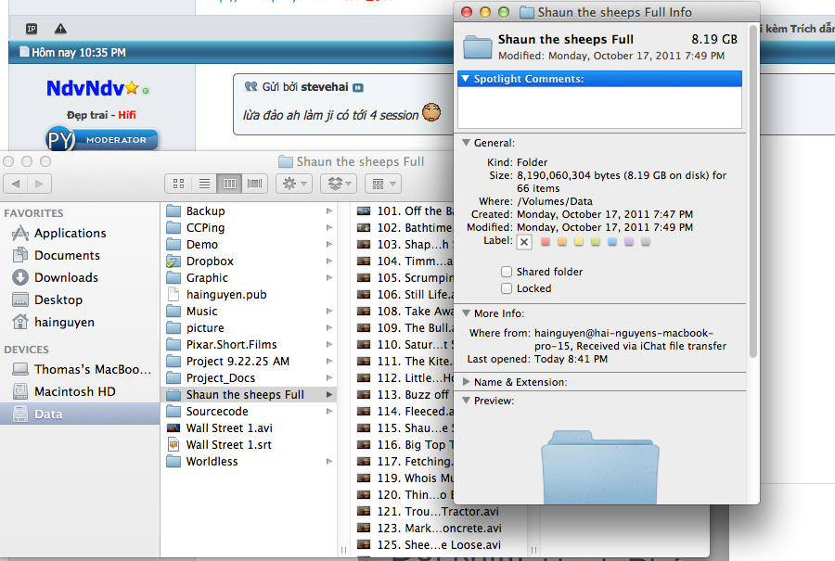This screenshot has height=561, width=835.
Task: Collapse the Spotlight Comments section
Action: point(466,79)
